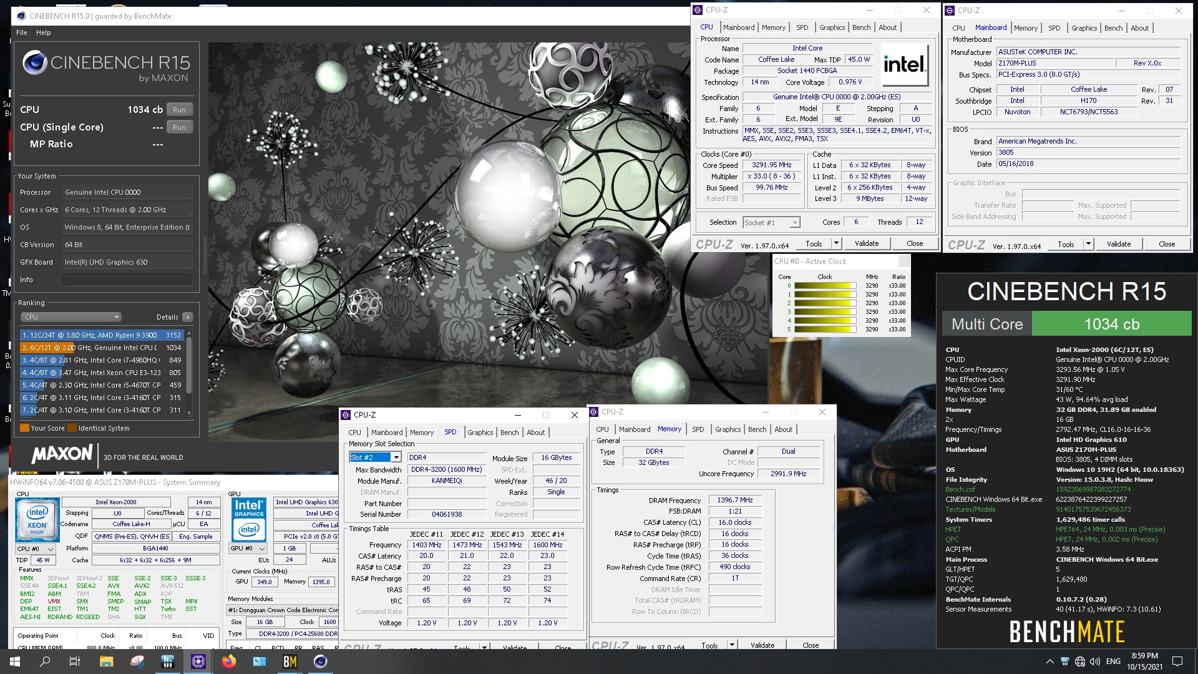Click the CPU-Z SPD window title icon

coord(346,415)
